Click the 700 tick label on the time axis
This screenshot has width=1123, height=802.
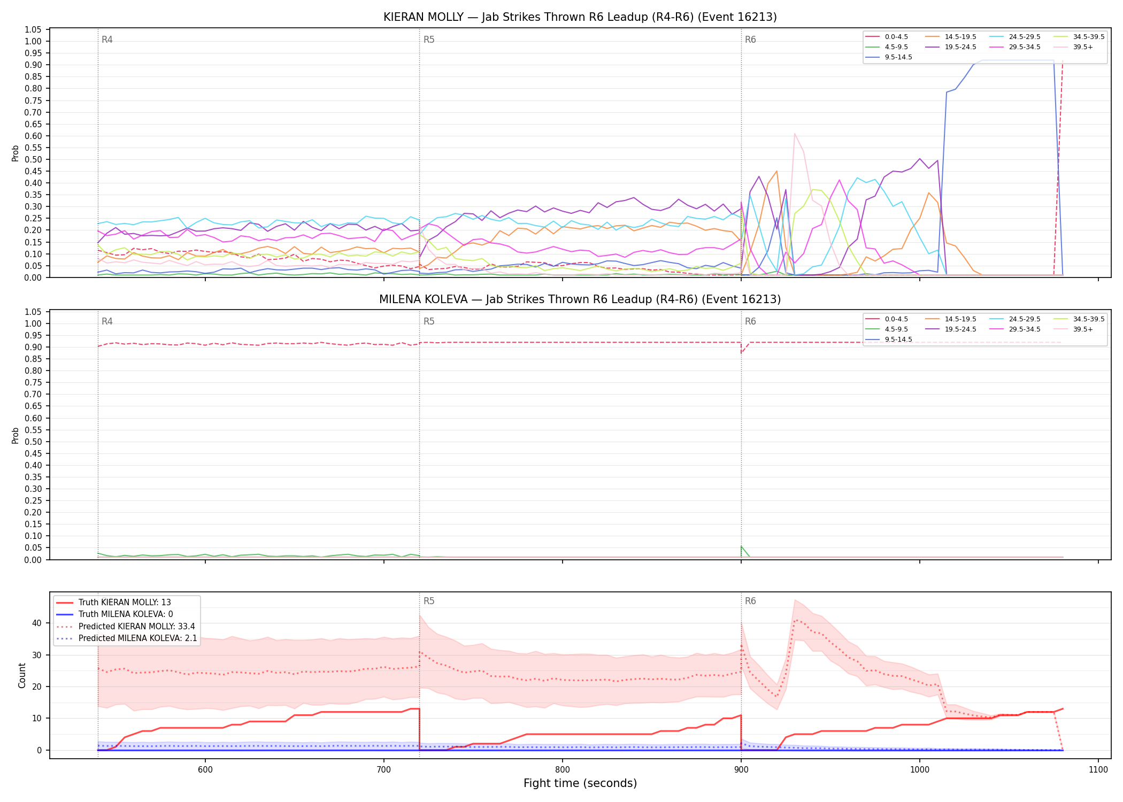(x=383, y=769)
